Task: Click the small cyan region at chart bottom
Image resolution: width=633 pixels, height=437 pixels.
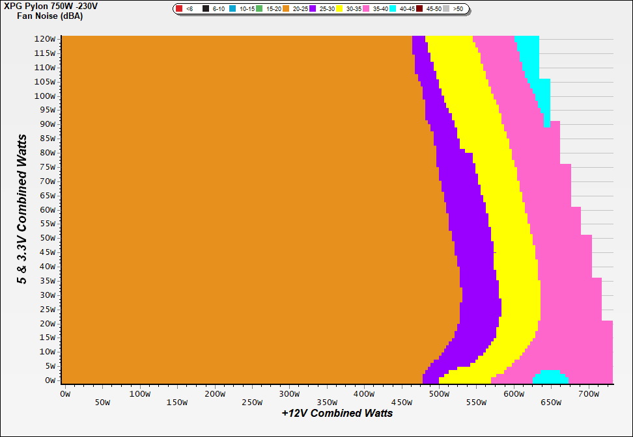Action: point(550,377)
